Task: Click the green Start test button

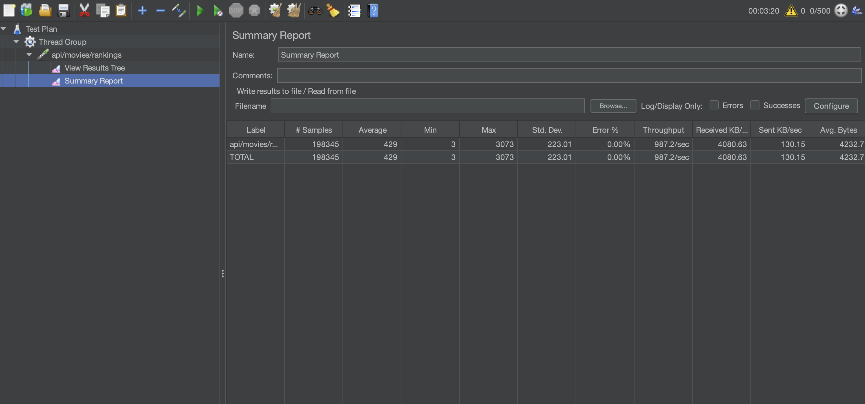Action: tap(200, 11)
